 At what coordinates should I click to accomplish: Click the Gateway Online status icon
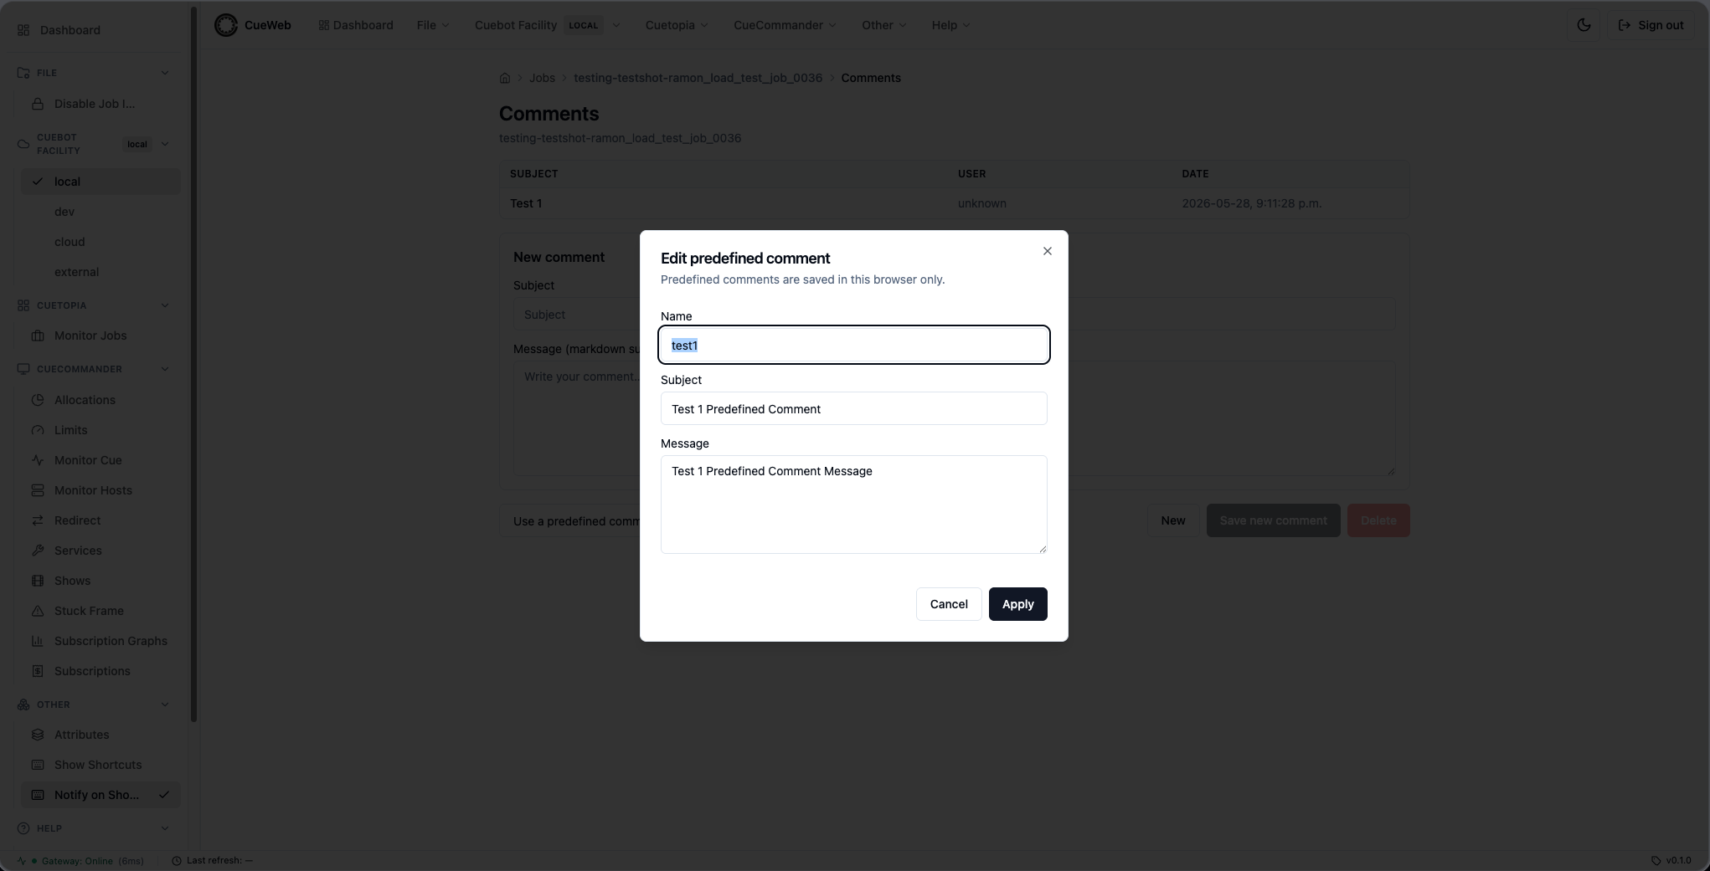pos(22,861)
